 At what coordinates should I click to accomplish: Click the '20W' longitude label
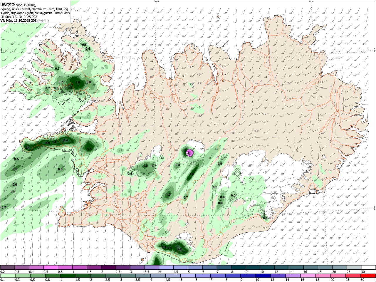(156, 1)
